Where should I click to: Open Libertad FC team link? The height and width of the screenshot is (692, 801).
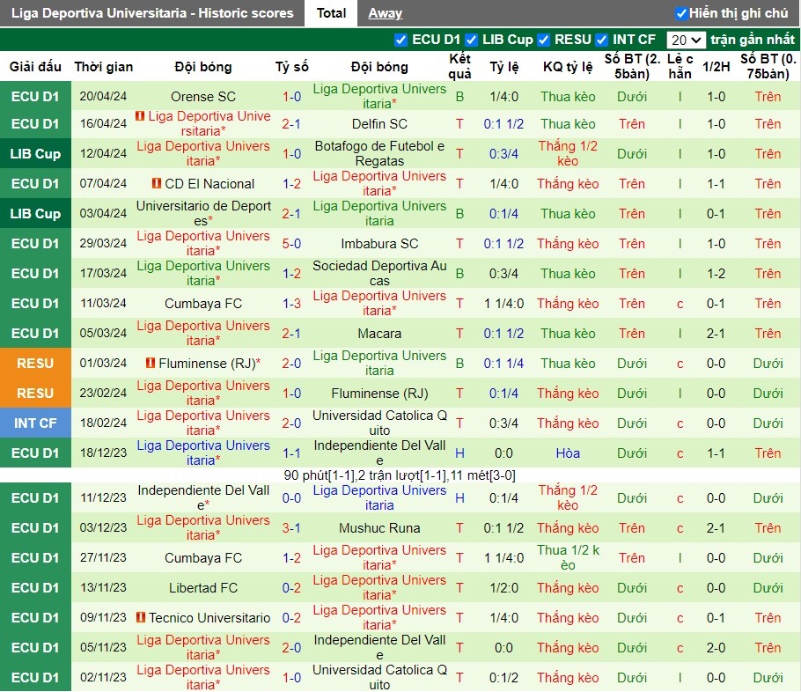pyautogui.click(x=203, y=588)
